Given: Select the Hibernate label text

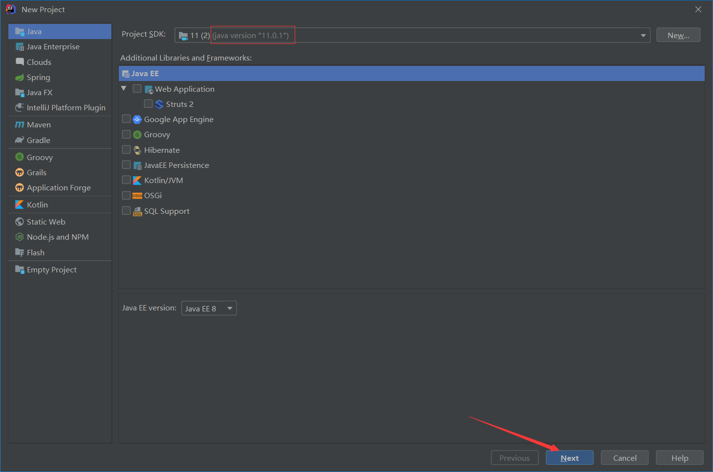Looking at the screenshot, I should point(162,150).
